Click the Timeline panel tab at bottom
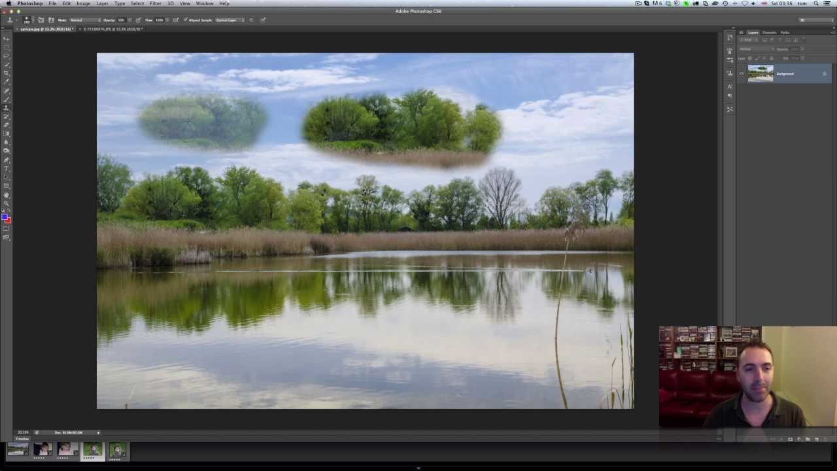 pos(22,439)
